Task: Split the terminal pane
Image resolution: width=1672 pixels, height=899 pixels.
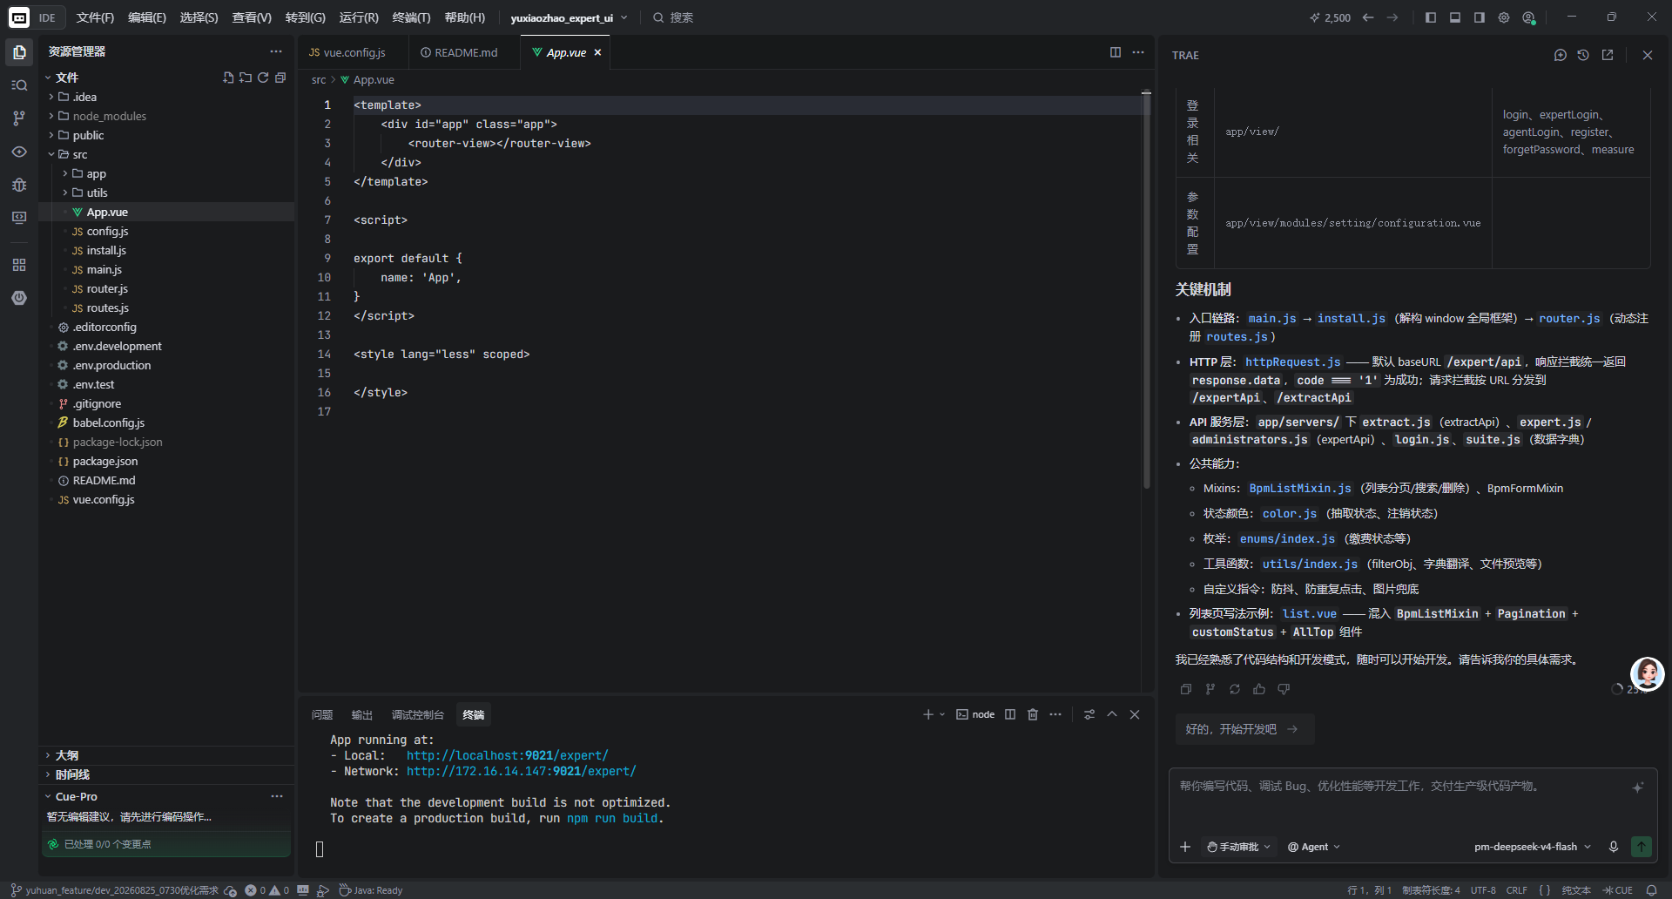Action: click(x=1010, y=714)
